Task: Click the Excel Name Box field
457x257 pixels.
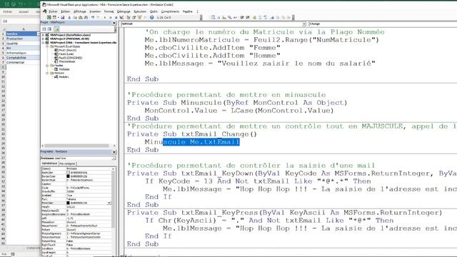Action: tap(20, 21)
